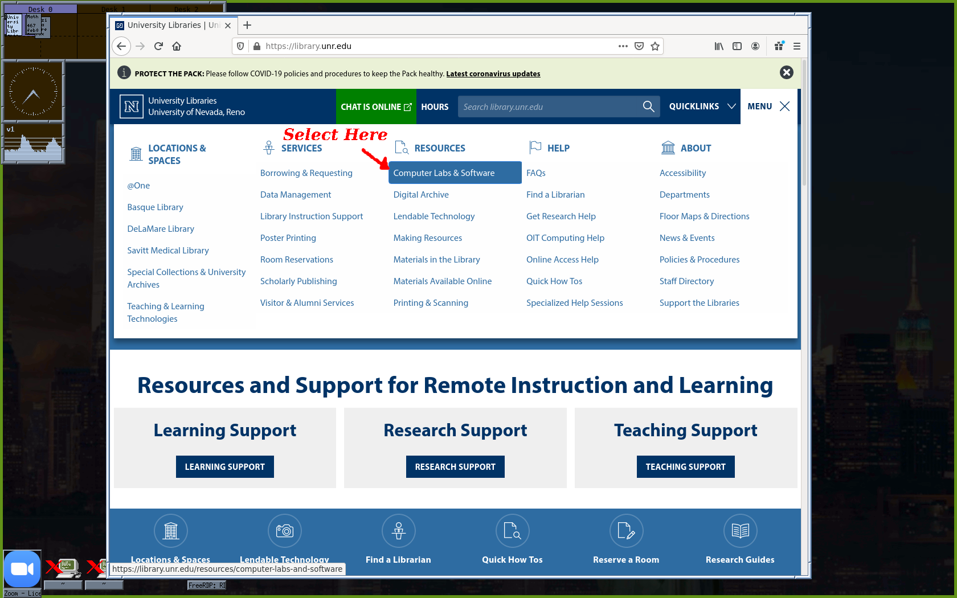Image resolution: width=957 pixels, height=598 pixels.
Task: Open the Latest coronavirus updates link
Action: click(493, 73)
